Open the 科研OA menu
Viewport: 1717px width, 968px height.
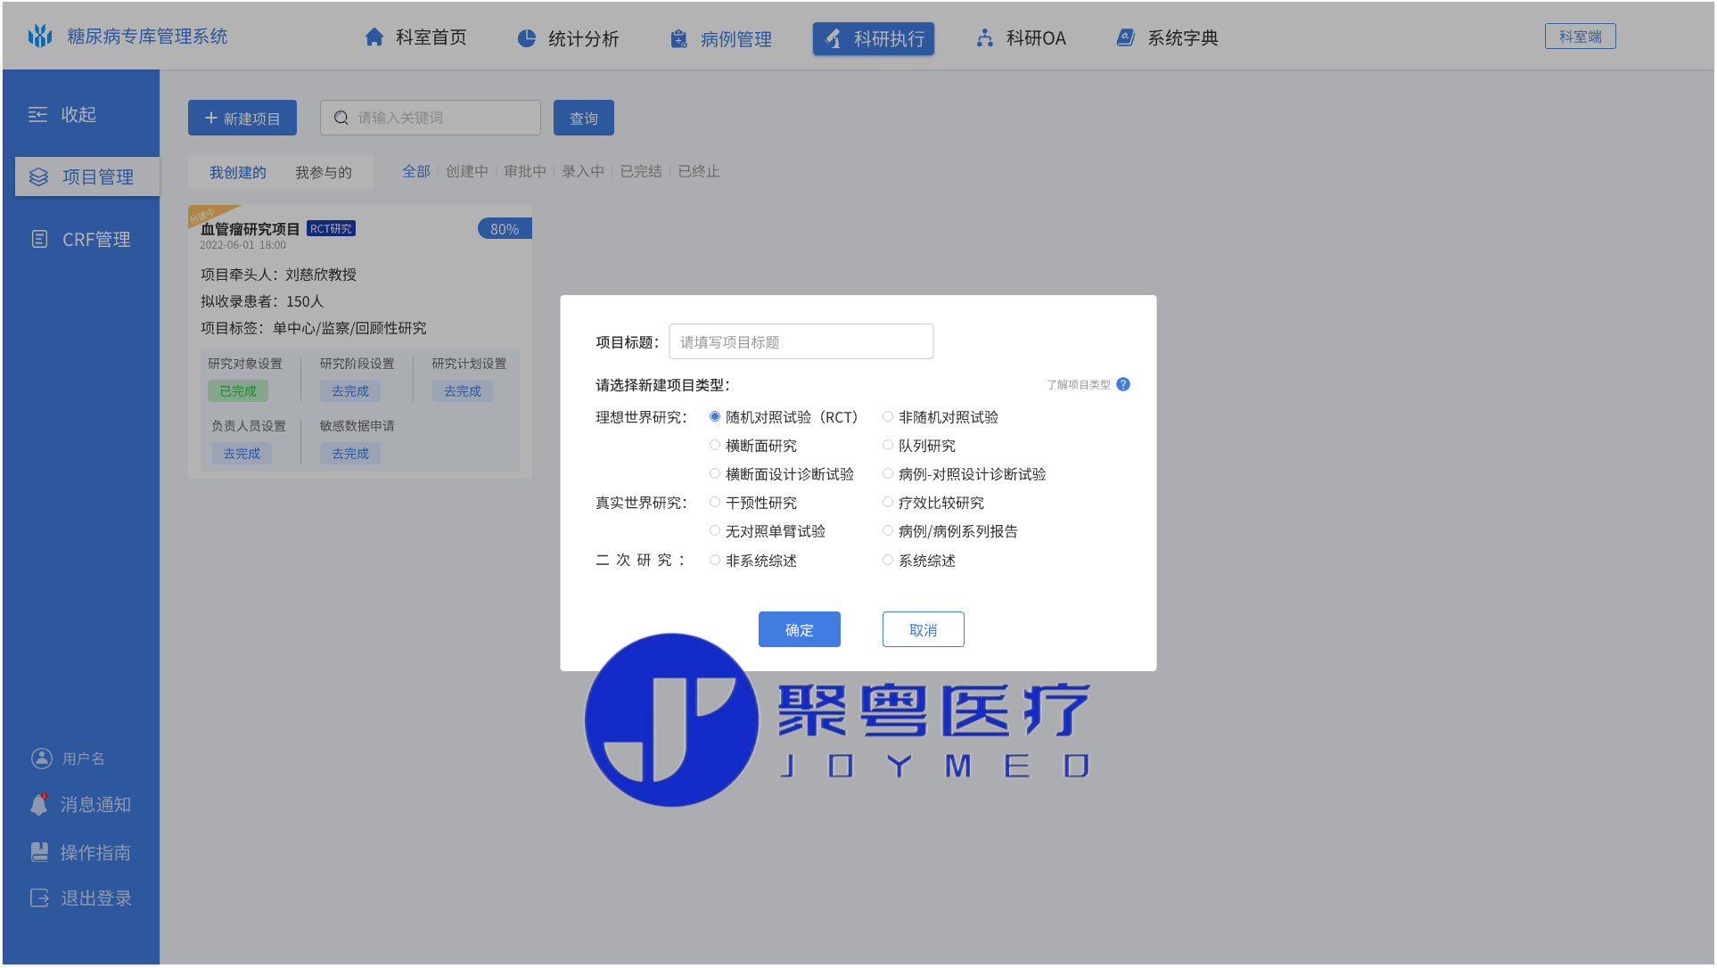tap(1022, 38)
